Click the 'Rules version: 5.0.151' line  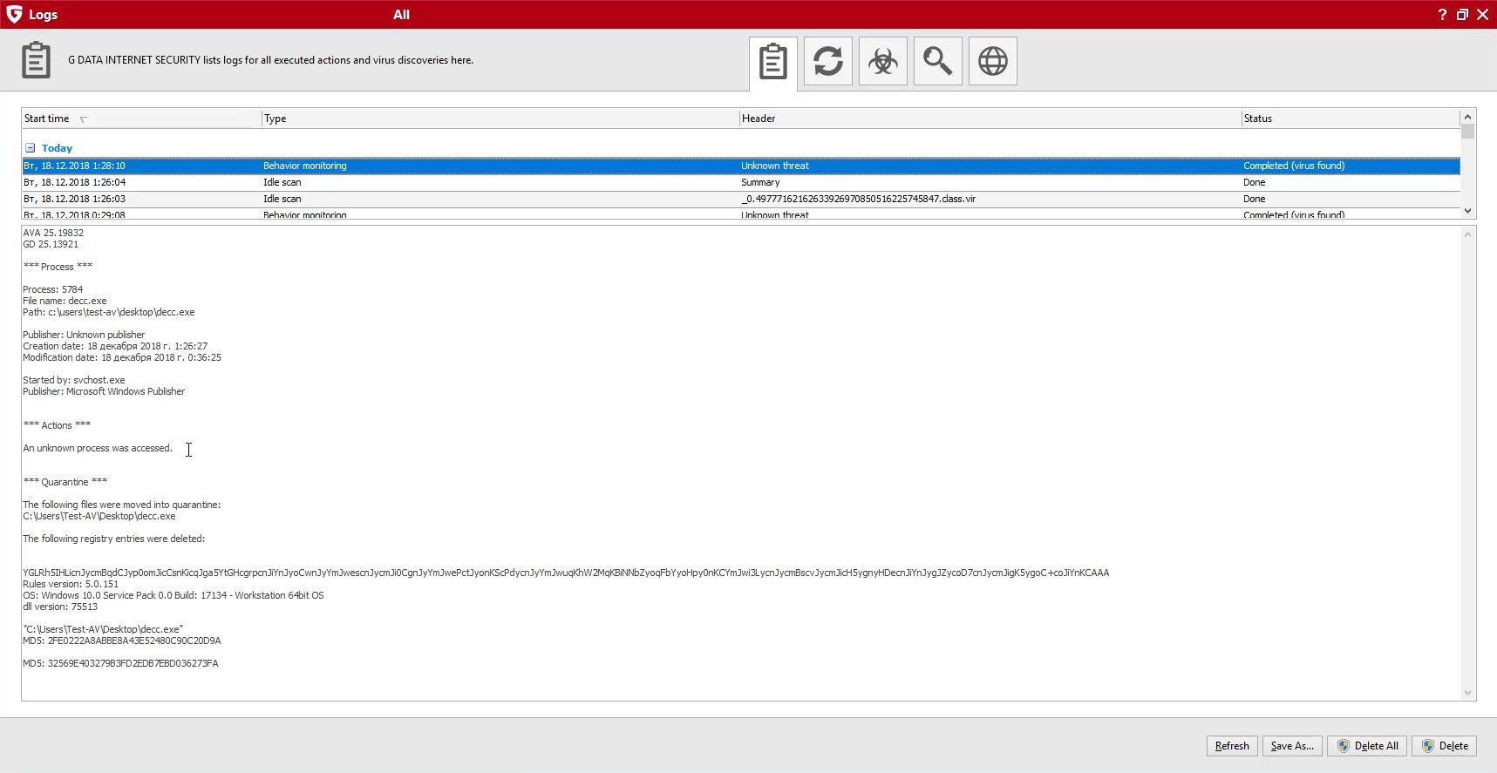click(71, 584)
